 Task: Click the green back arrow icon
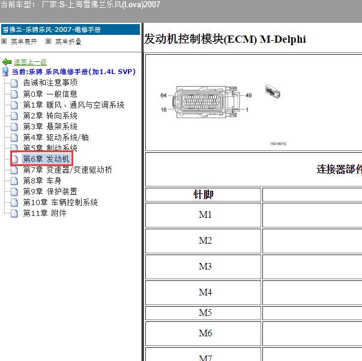click(x=7, y=62)
